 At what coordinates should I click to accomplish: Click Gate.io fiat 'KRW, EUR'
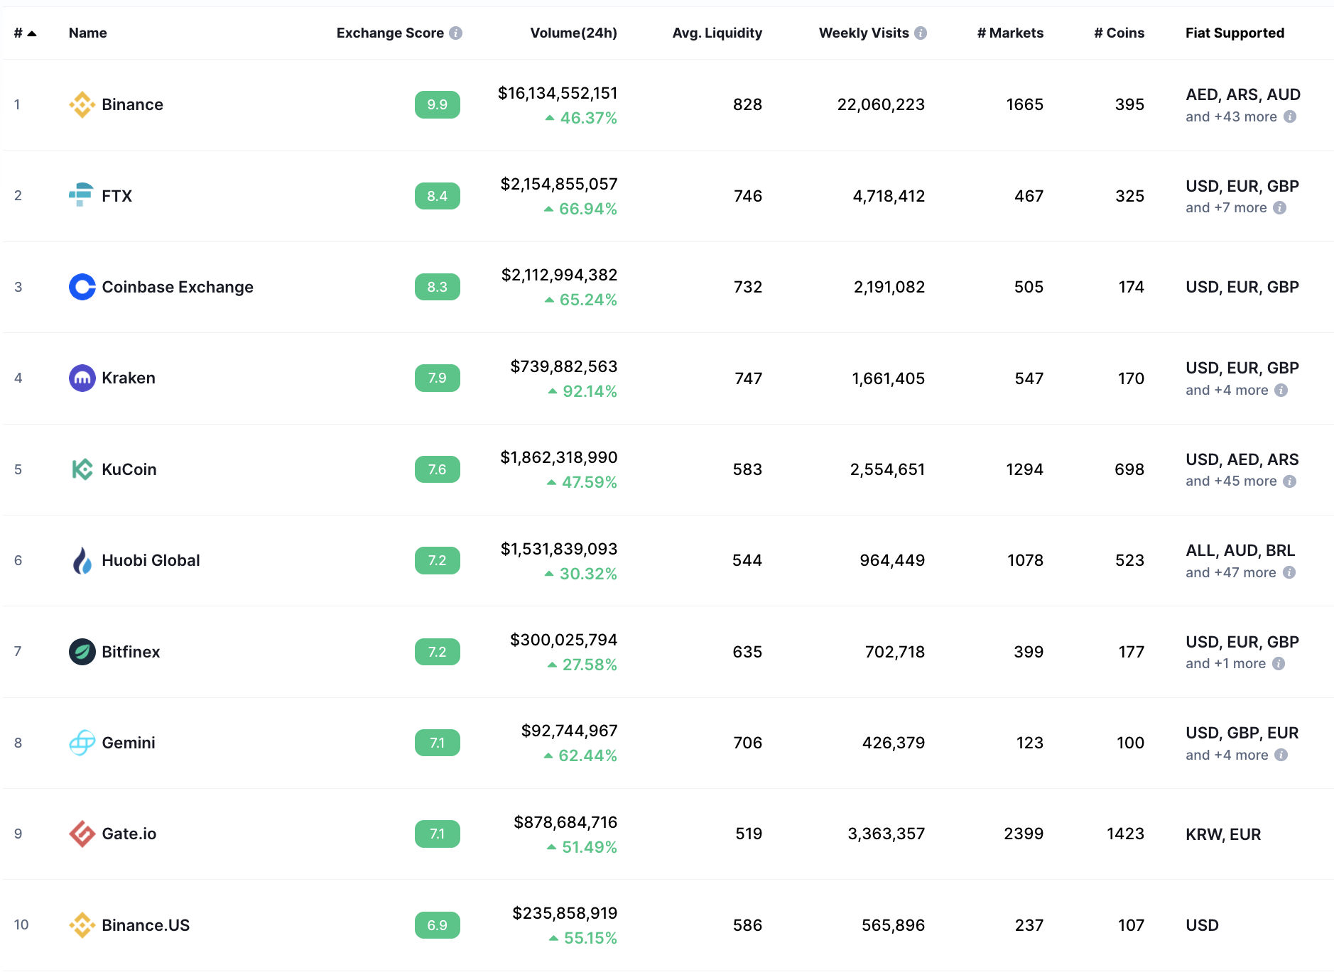click(1223, 834)
